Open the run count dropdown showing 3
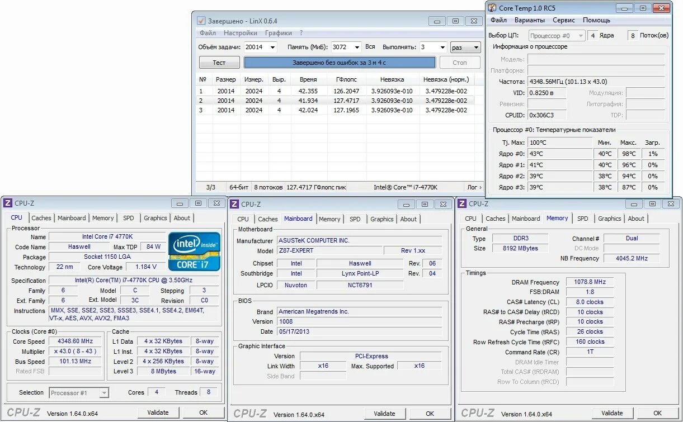 pos(433,47)
